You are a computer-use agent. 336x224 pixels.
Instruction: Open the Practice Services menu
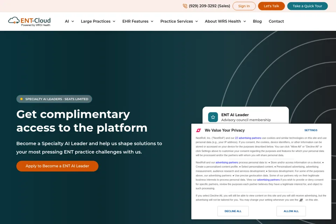[x=176, y=21]
